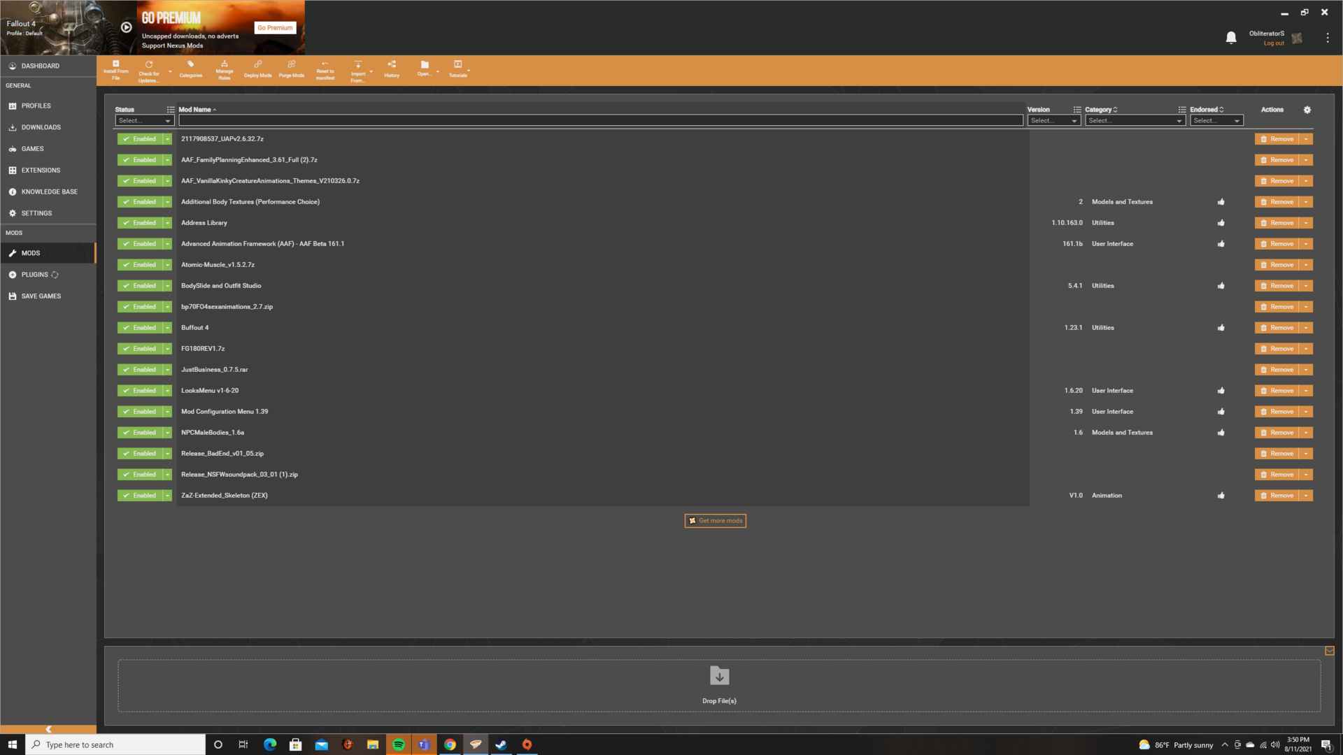
Task: Click Windows taskbar search box
Action: pyautogui.click(x=115, y=745)
